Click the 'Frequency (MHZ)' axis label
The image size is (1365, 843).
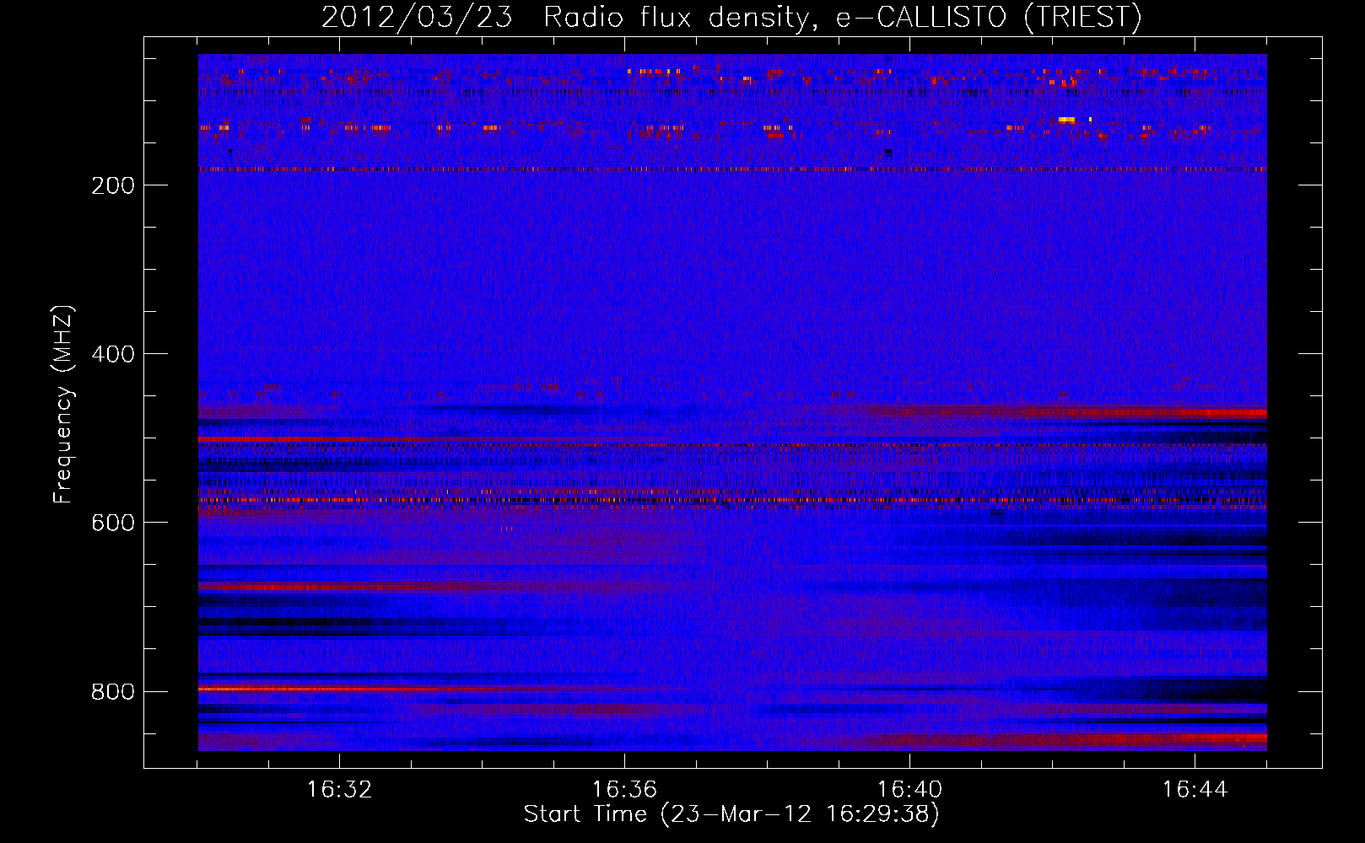coord(62,405)
